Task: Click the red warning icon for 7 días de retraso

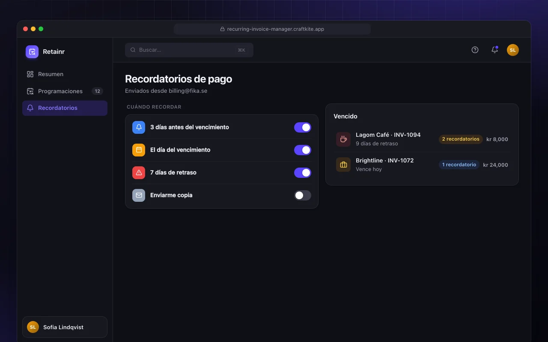Action: pos(139,173)
